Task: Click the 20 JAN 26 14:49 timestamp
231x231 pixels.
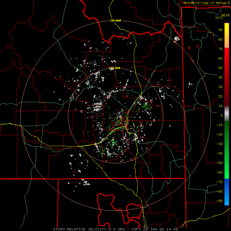Action: pyautogui.click(x=160, y=229)
